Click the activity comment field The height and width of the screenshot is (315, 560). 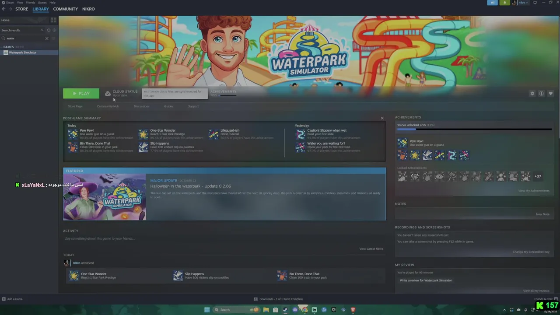(224, 238)
